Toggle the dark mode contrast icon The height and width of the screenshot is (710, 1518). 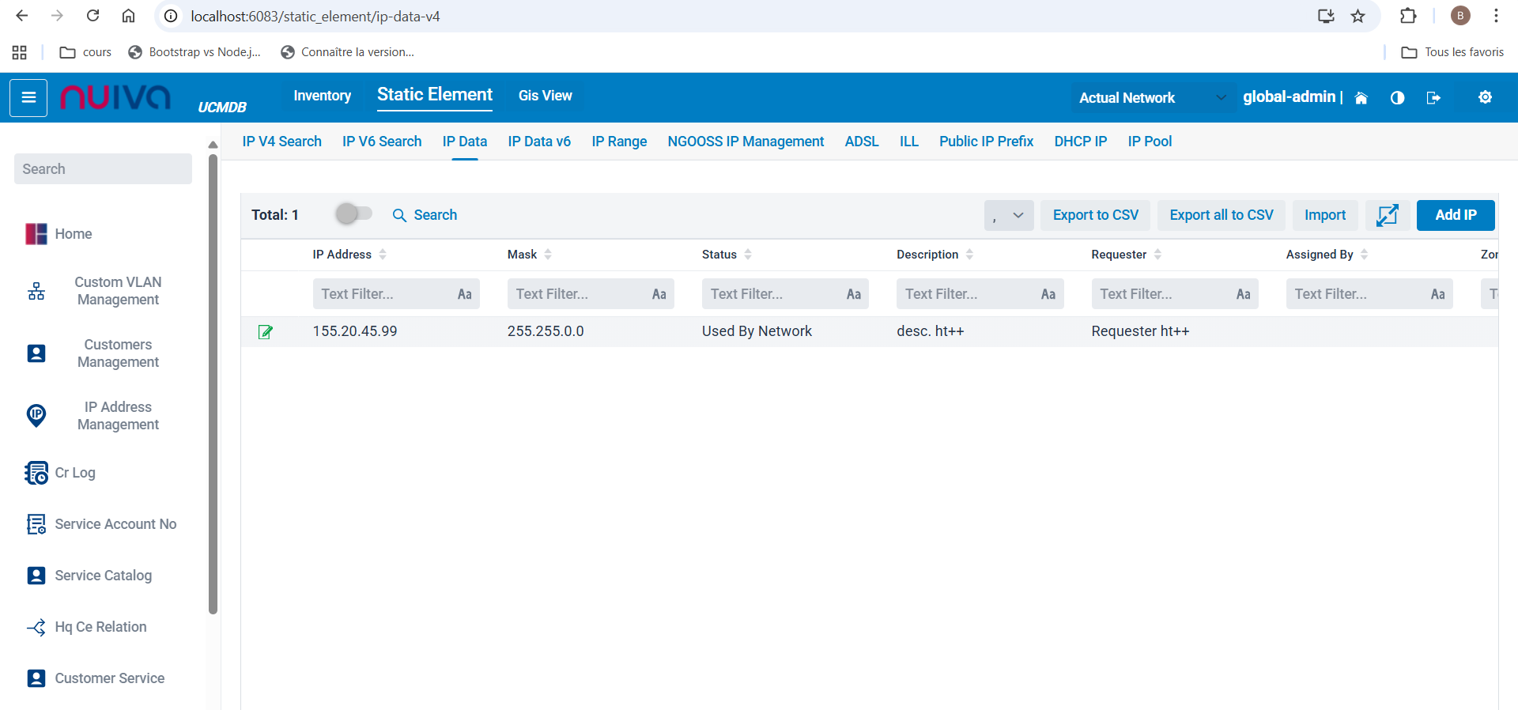pos(1397,98)
